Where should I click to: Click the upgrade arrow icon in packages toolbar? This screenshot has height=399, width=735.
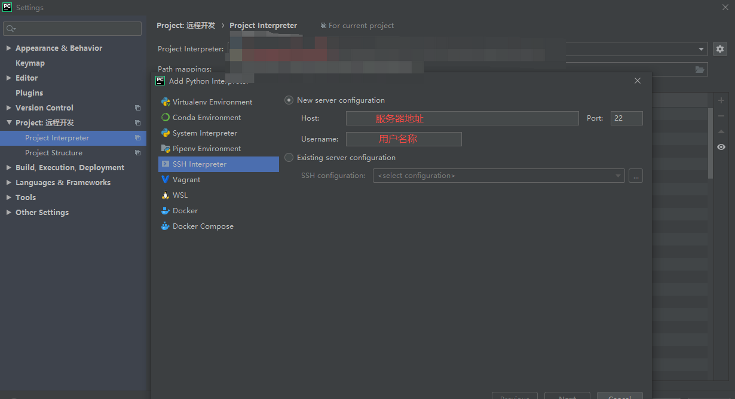(x=721, y=131)
